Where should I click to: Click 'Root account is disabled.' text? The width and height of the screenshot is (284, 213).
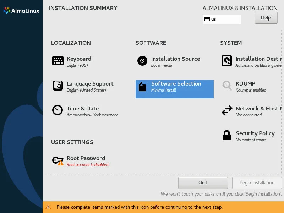88,165
